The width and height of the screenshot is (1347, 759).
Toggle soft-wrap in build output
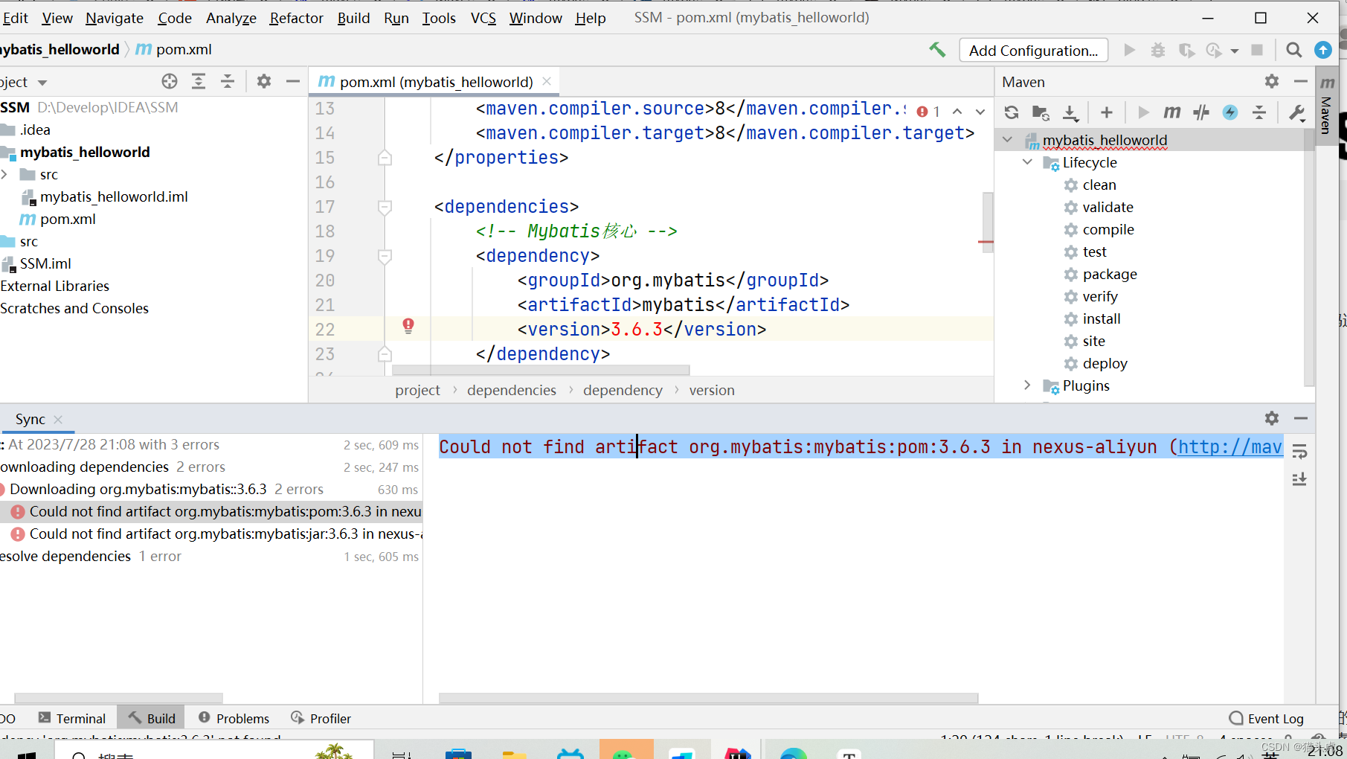click(1299, 452)
